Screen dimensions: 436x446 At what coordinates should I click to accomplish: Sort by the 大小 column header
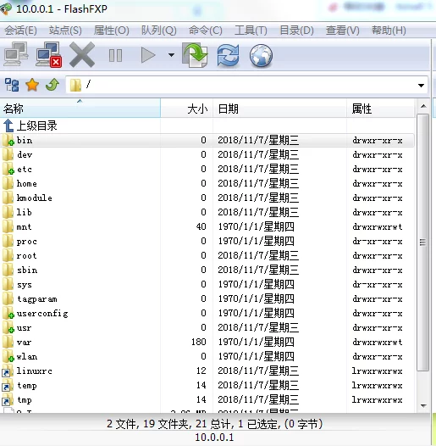[x=186, y=109]
